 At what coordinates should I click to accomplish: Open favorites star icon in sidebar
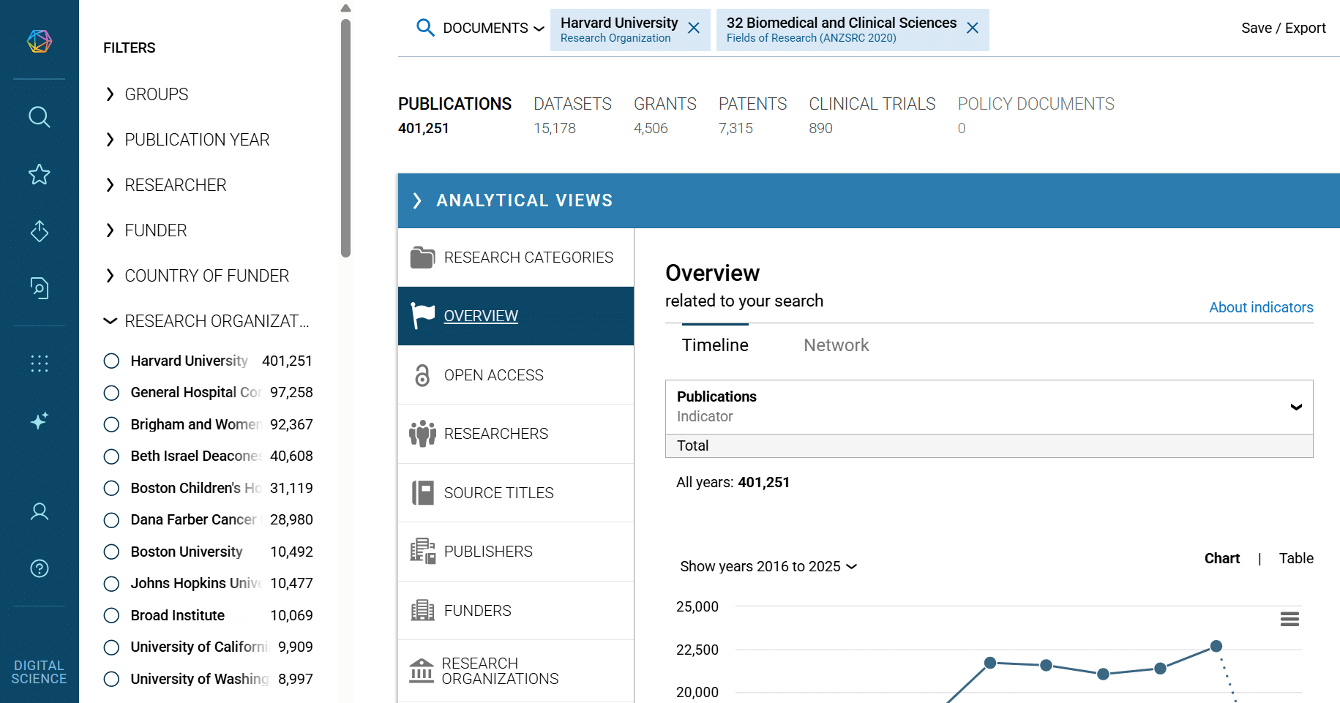coord(40,174)
